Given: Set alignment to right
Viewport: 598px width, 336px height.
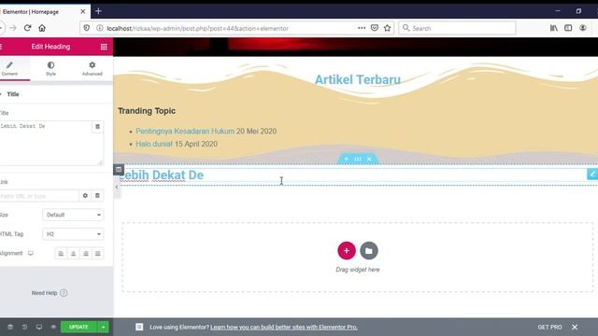Looking at the screenshot, I should 86,253.
